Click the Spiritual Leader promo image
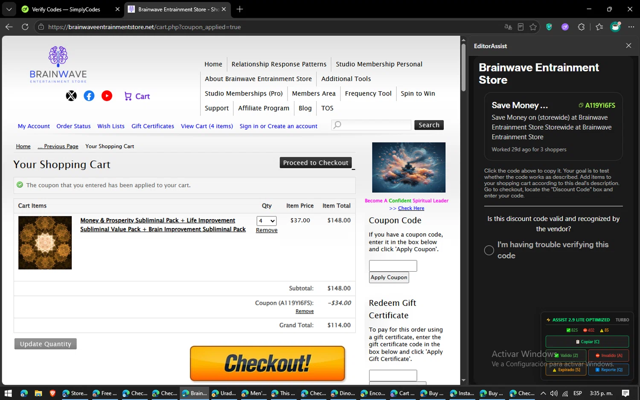Image resolution: width=640 pixels, height=400 pixels. pyautogui.click(x=409, y=167)
